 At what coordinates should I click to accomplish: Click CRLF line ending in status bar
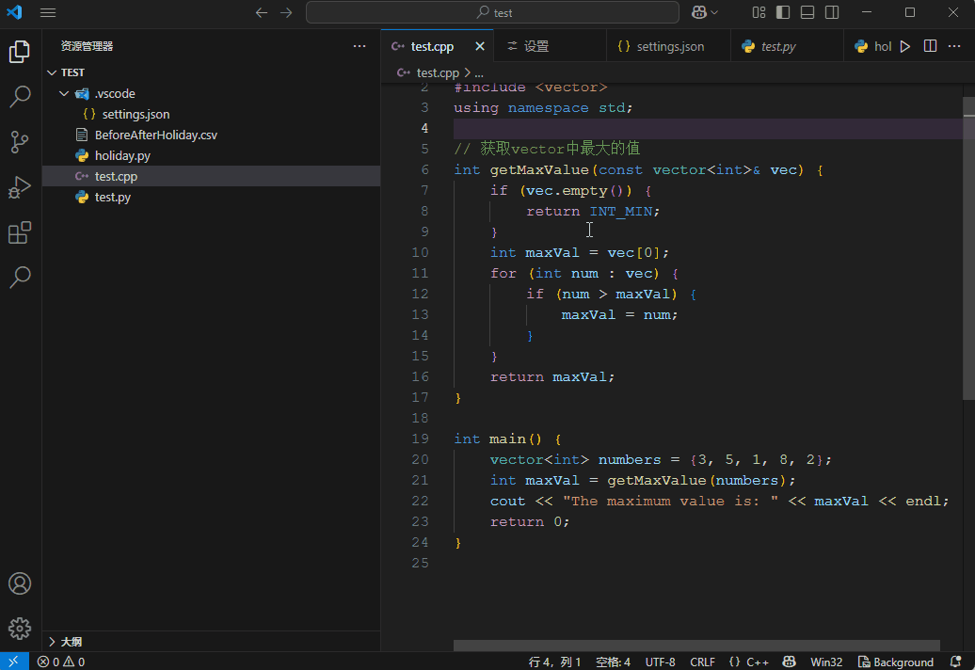point(702,662)
